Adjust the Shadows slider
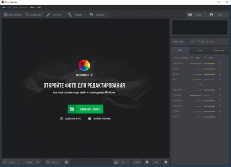This screenshot has height=167, width=231. point(203,106)
